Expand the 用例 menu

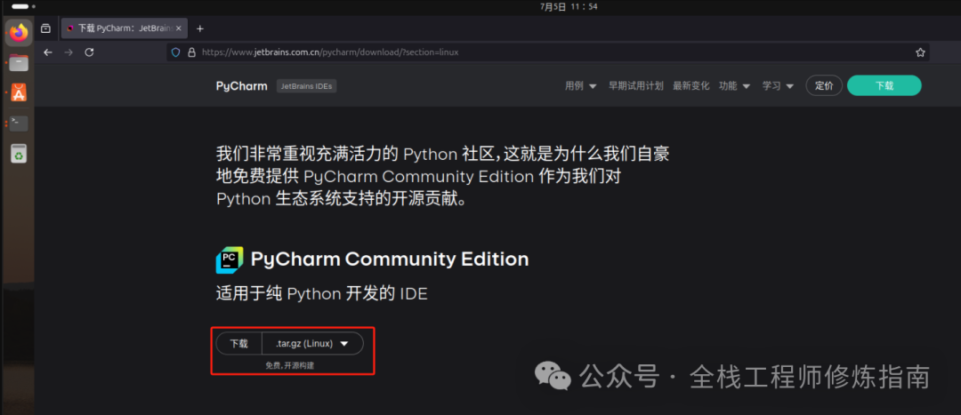580,86
